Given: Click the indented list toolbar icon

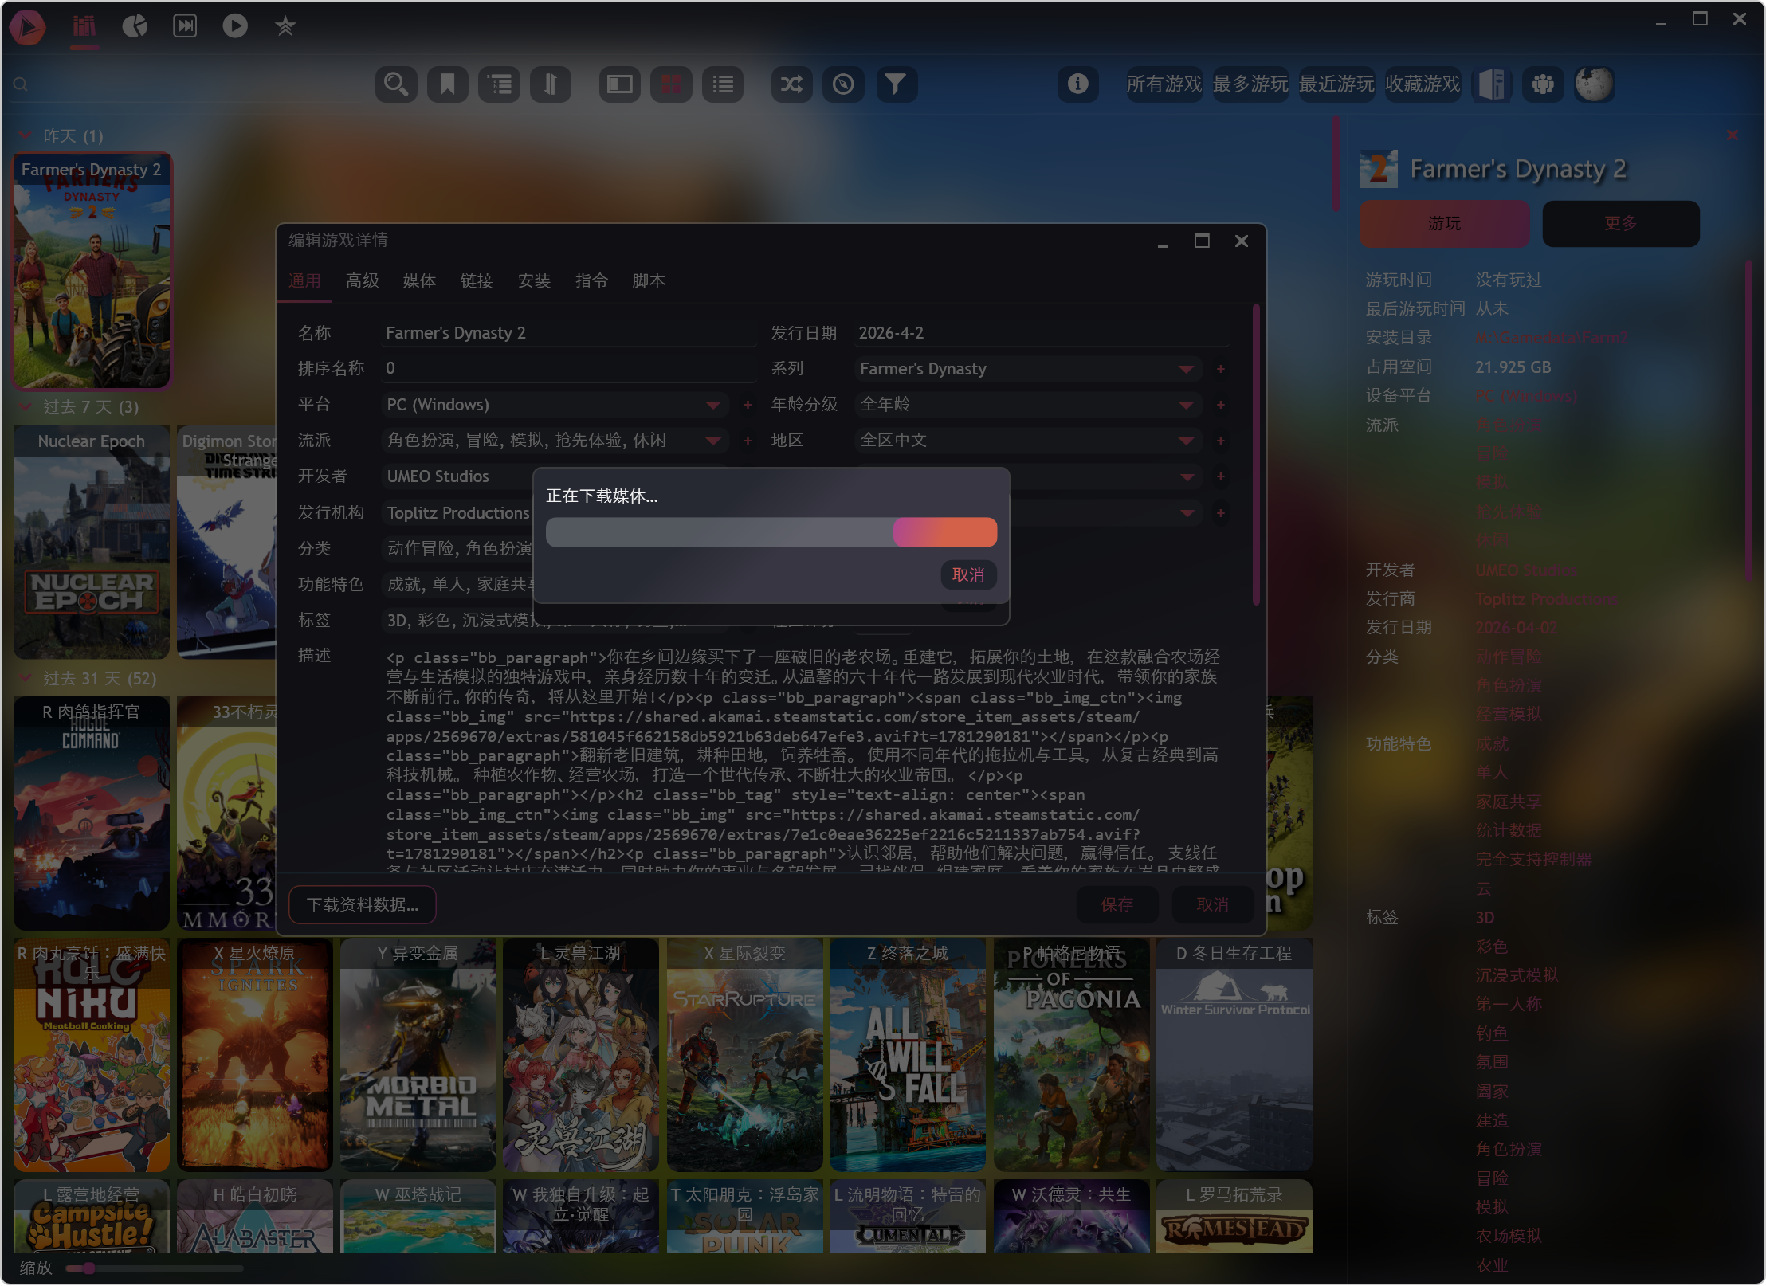Looking at the screenshot, I should (x=499, y=84).
